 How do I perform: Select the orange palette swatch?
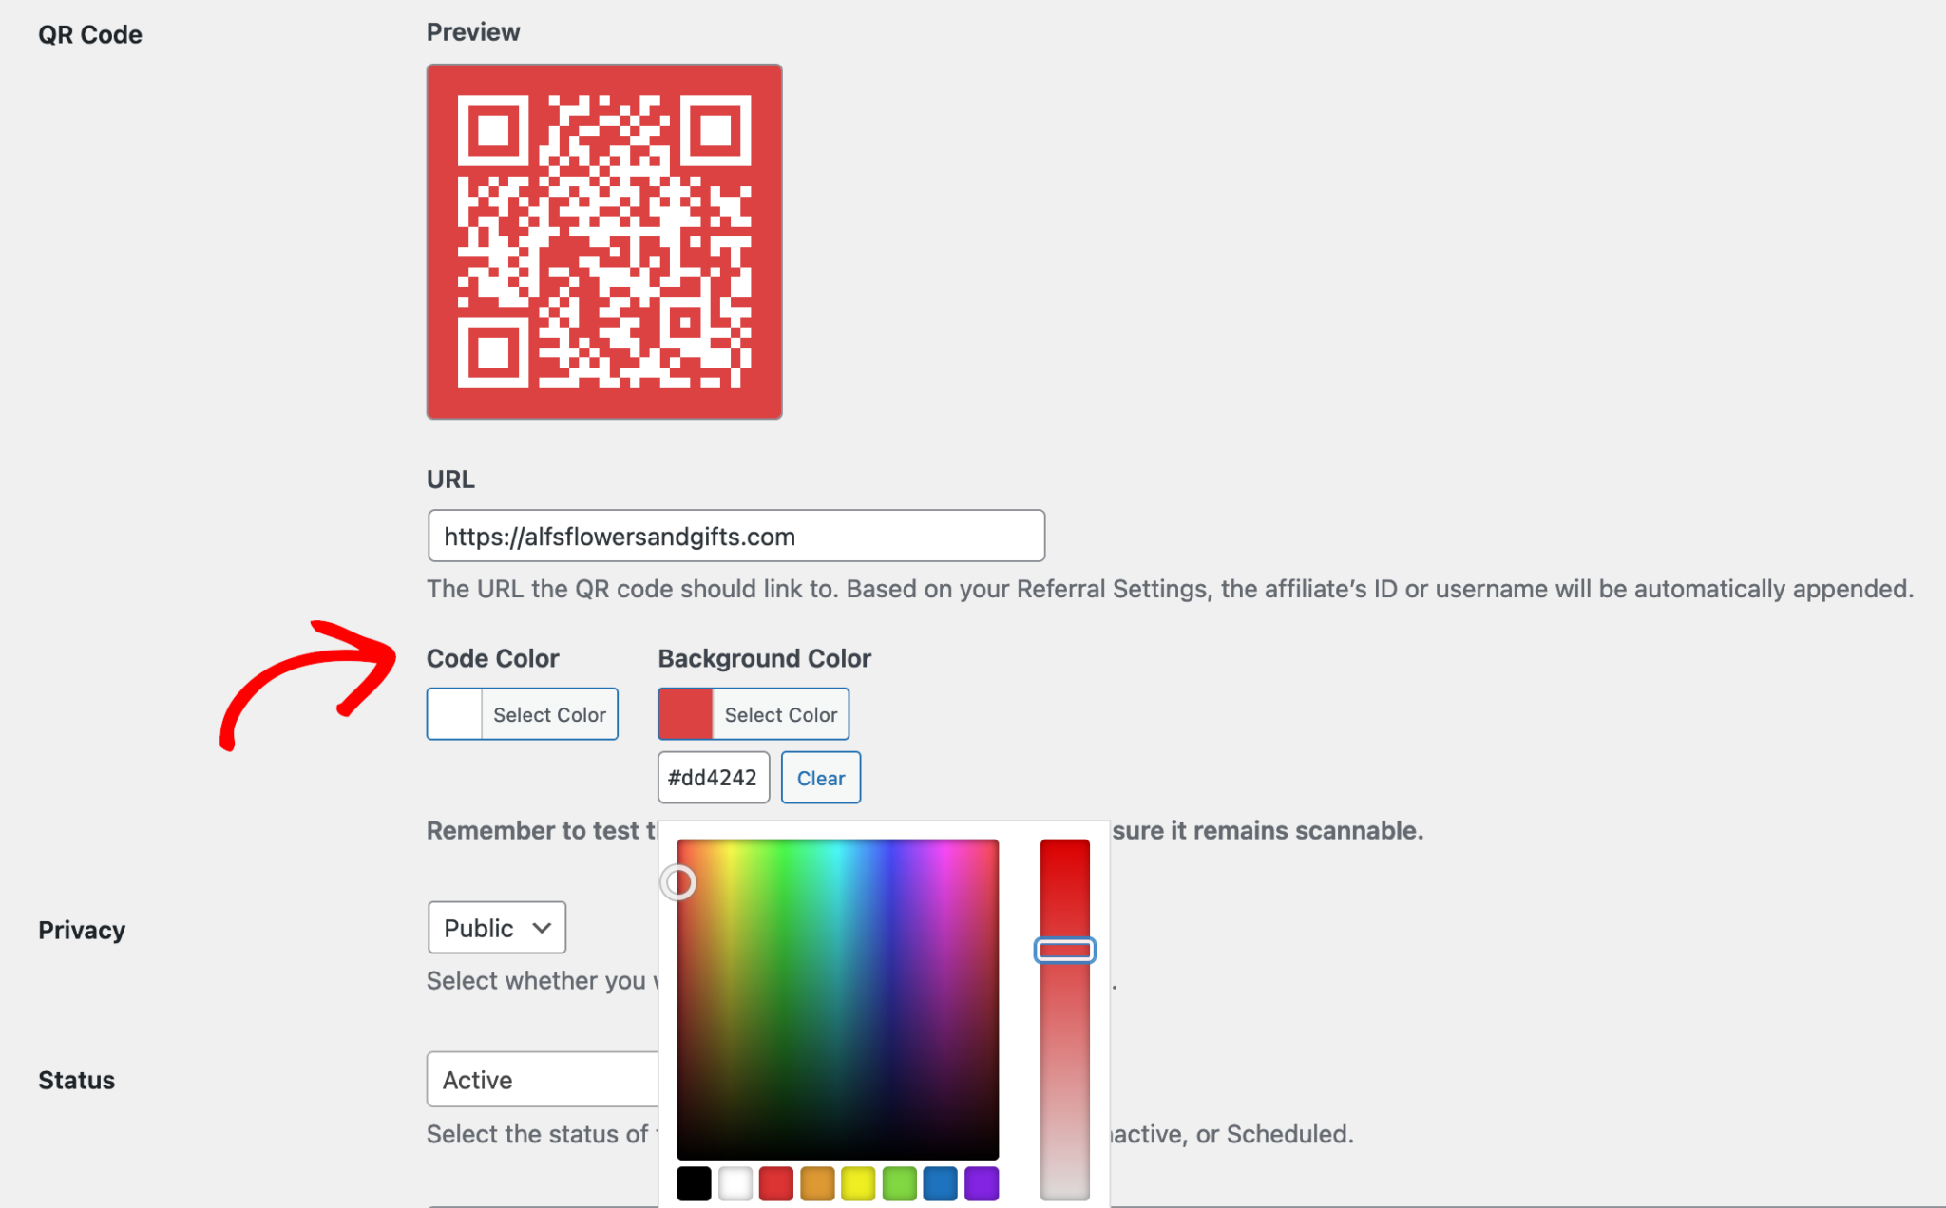pos(817,1183)
